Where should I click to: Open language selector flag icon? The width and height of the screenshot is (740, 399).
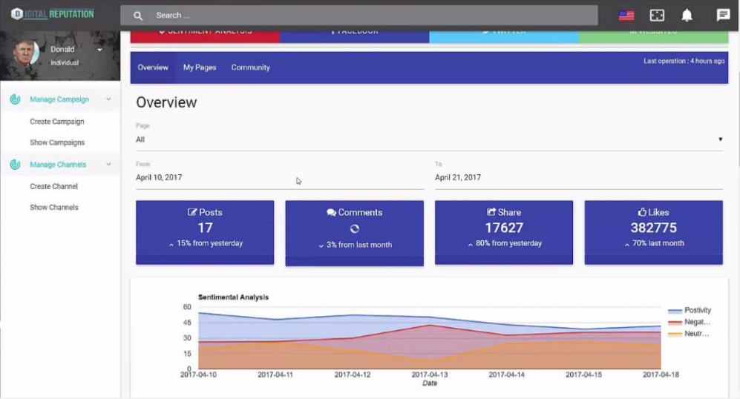coord(626,16)
